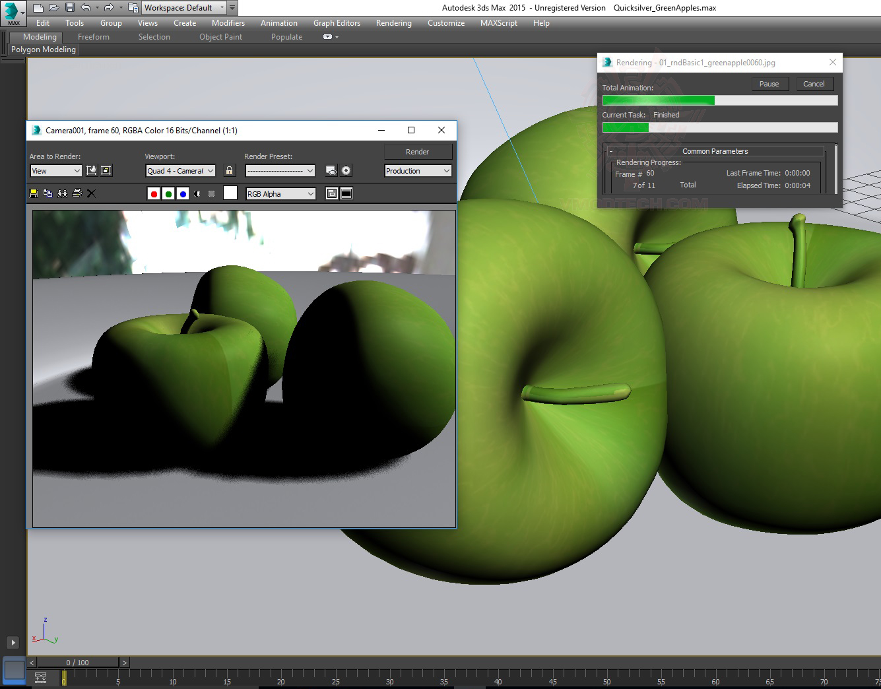
Task: Open Area to Render dropdown
Action: pos(55,171)
